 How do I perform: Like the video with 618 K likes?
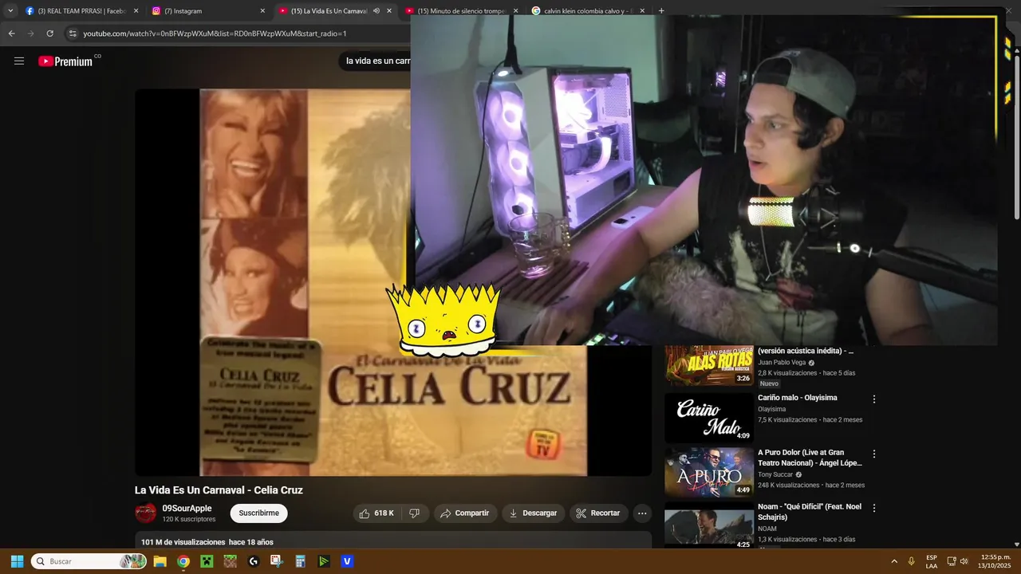point(376,513)
